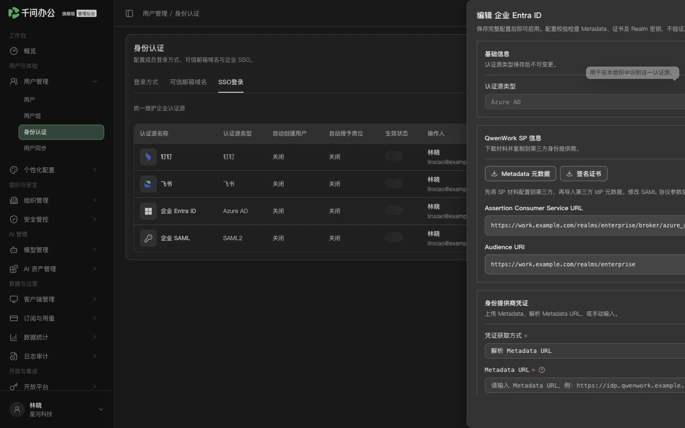Toggle 生效状态 switch for 飞书
Viewport: 685px width, 428px height.
click(393, 183)
